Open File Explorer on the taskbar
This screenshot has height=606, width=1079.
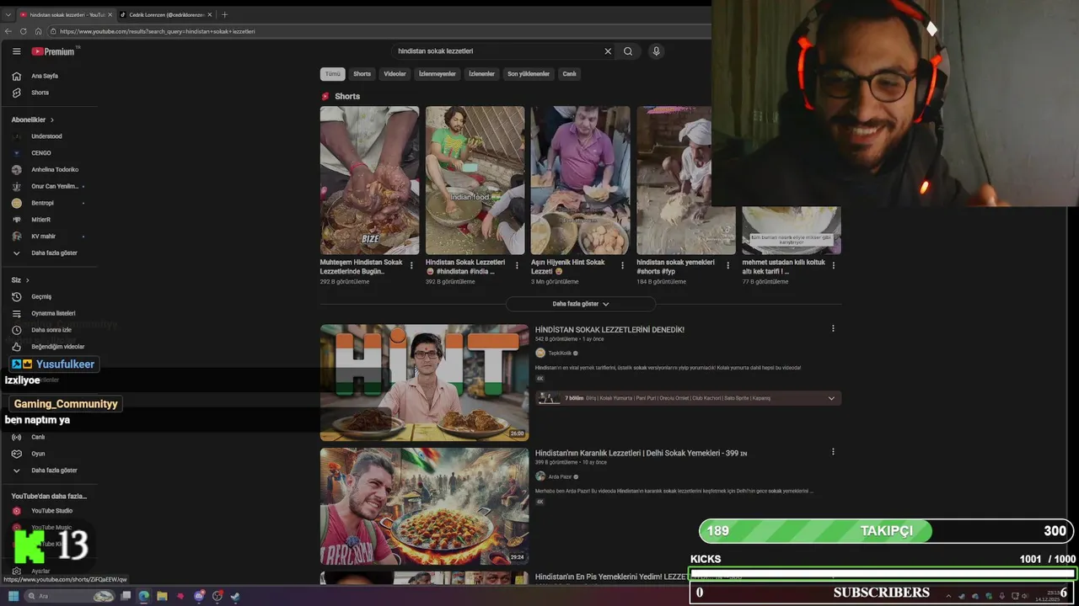coord(162,596)
